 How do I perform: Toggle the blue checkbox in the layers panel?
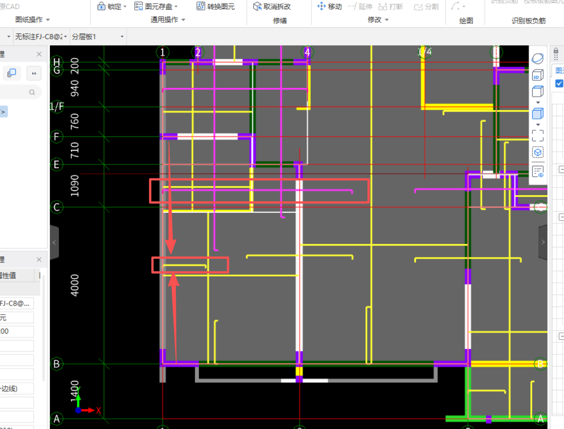559,83
